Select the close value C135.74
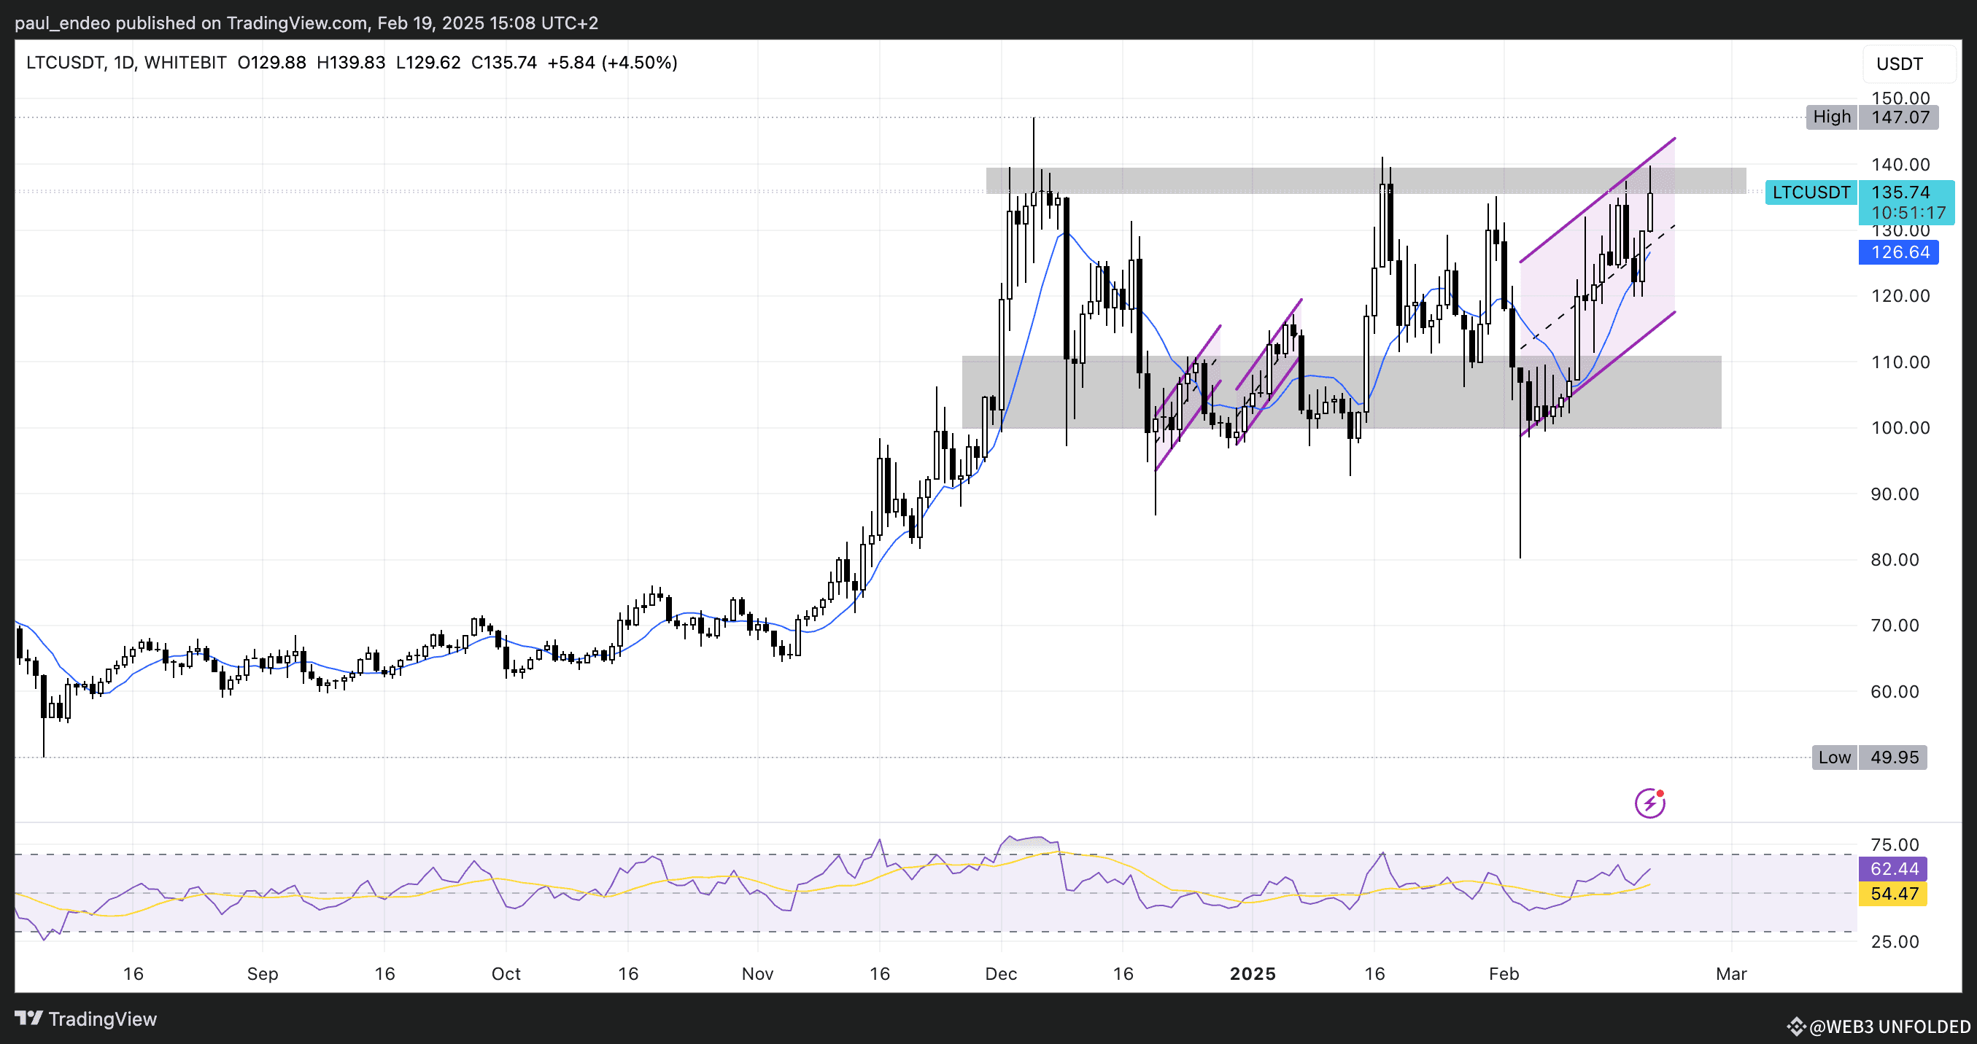This screenshot has width=1977, height=1044. point(504,62)
